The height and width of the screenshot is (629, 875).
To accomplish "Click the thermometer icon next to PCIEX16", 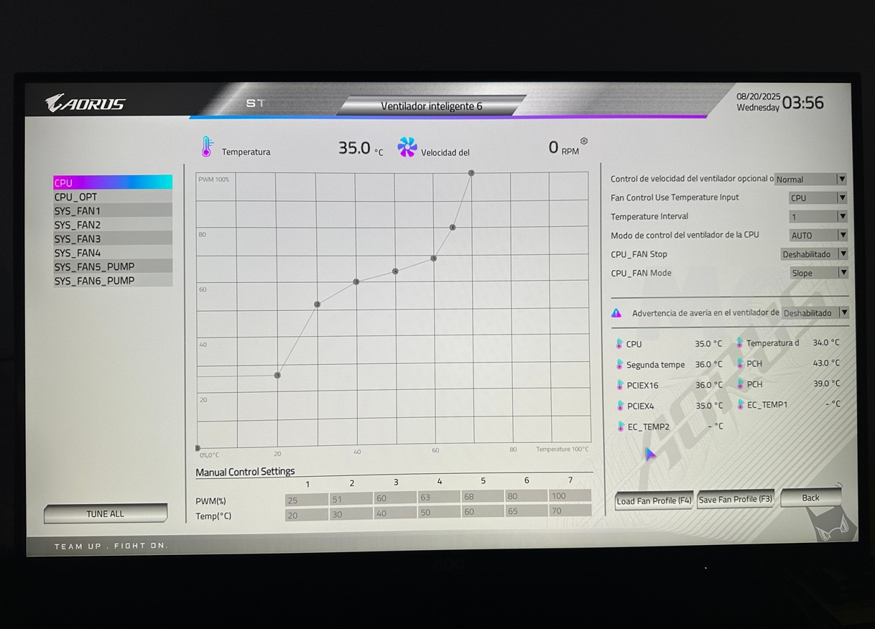I will click(x=620, y=386).
